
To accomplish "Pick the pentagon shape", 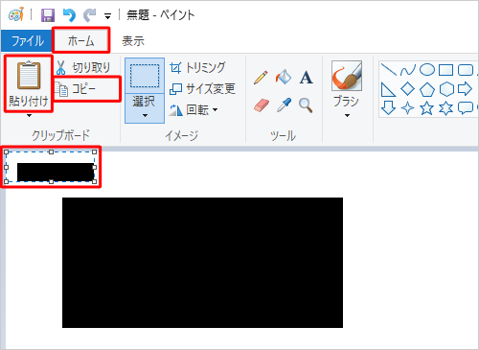I will (x=427, y=89).
